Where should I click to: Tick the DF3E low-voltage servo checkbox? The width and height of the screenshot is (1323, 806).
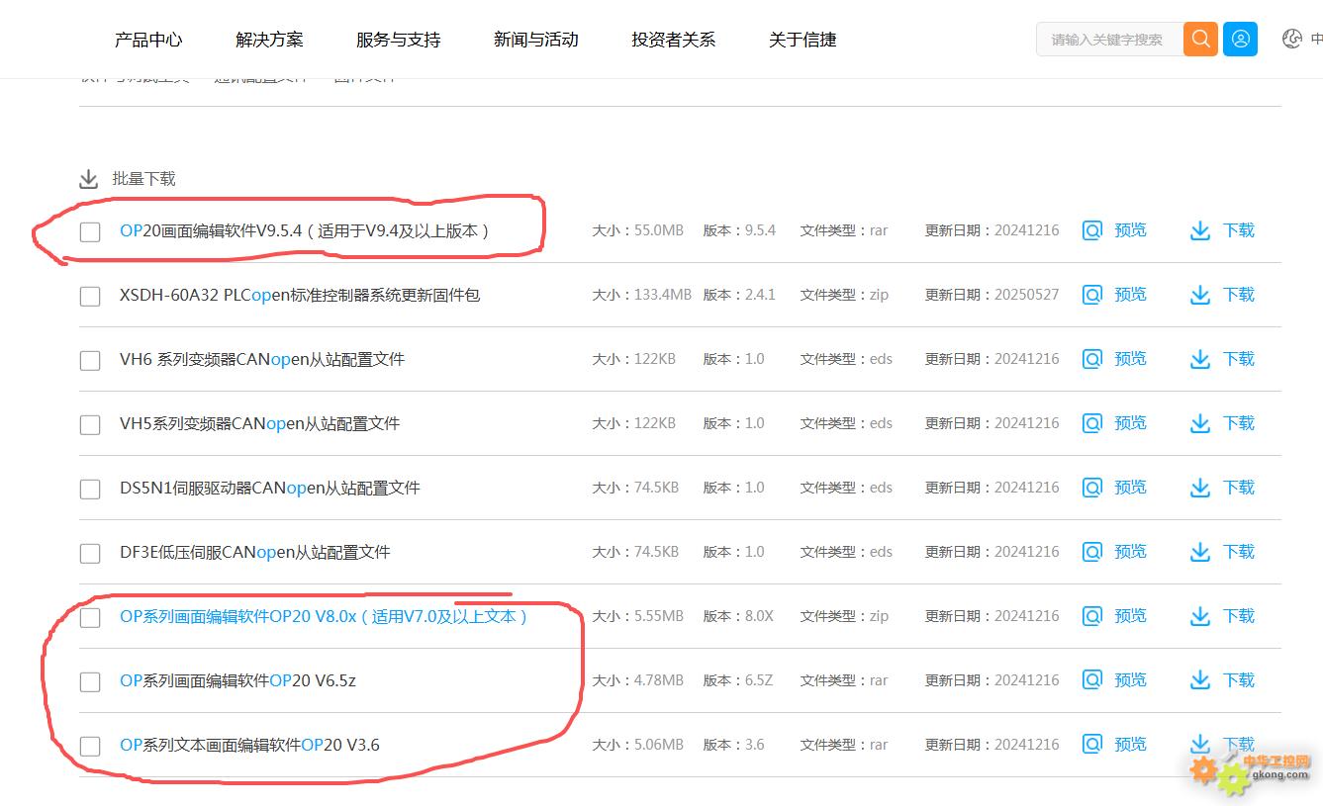click(90, 554)
